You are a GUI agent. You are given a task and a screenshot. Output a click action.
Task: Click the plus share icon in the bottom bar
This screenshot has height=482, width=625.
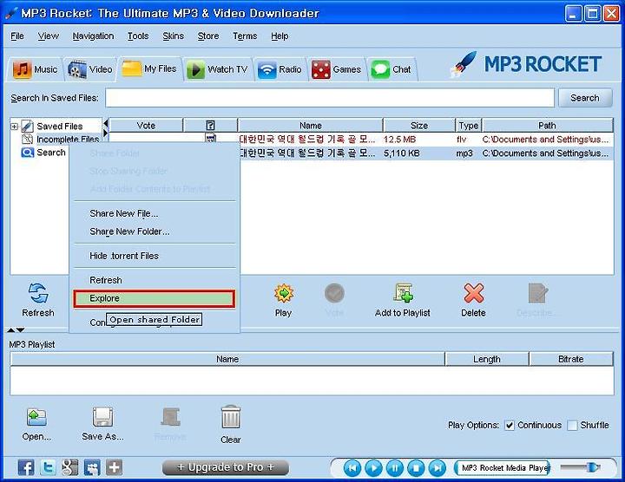click(114, 467)
